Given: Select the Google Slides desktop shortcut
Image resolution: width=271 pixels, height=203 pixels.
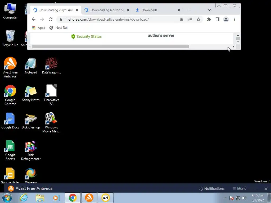Looking at the screenshot, I should [x=10, y=176].
